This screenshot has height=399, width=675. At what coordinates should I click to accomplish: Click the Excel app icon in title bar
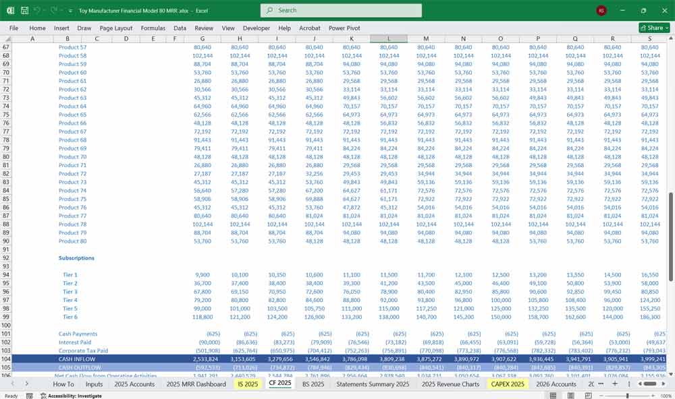click(10, 10)
